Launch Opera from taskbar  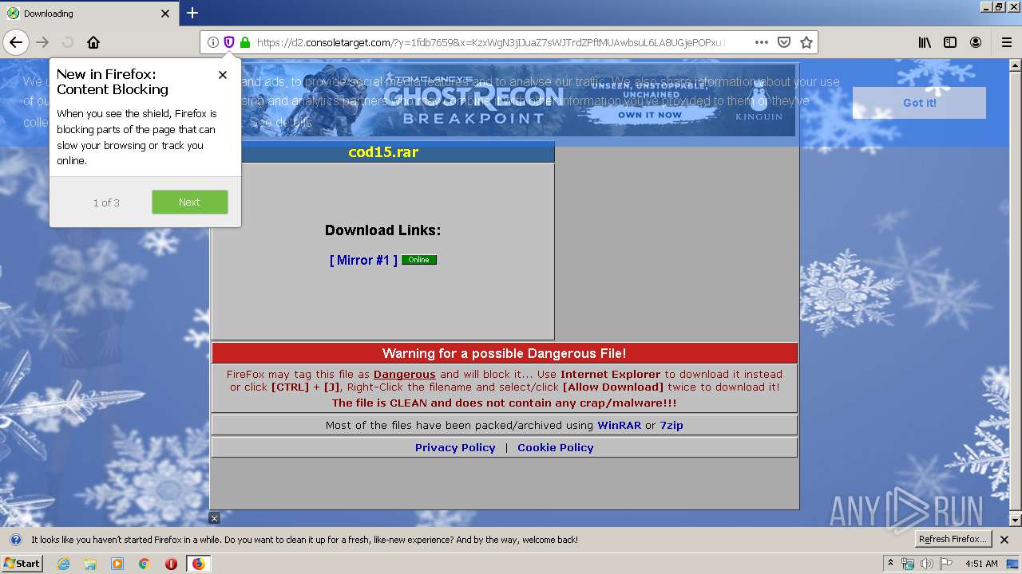pos(171,564)
